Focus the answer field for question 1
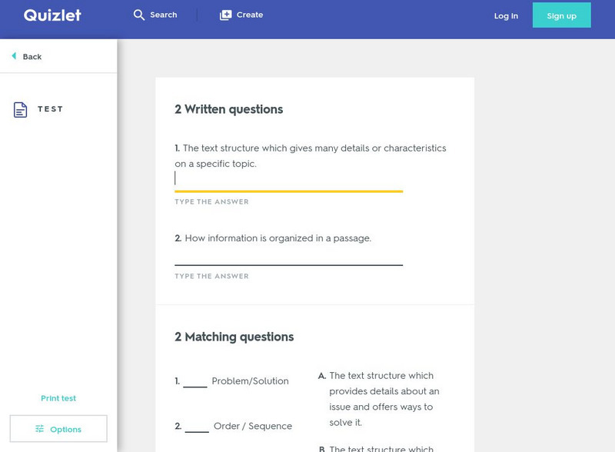 pos(288,179)
